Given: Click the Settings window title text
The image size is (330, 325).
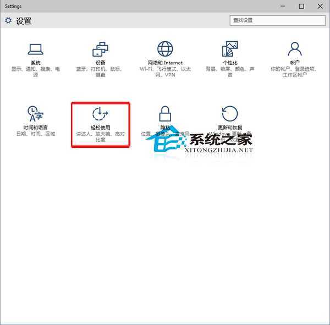Looking at the screenshot, I should pos(13,6).
